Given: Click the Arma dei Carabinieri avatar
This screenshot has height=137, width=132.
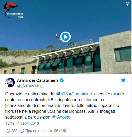Looking at the screenshot, I should click(x=10, y=82).
